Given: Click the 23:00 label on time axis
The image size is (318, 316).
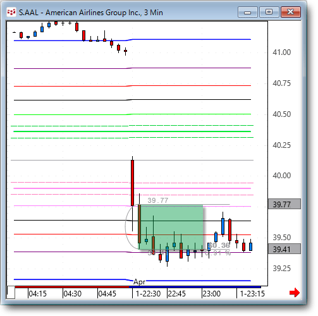Looking at the screenshot, I should pyautogui.click(x=211, y=294).
